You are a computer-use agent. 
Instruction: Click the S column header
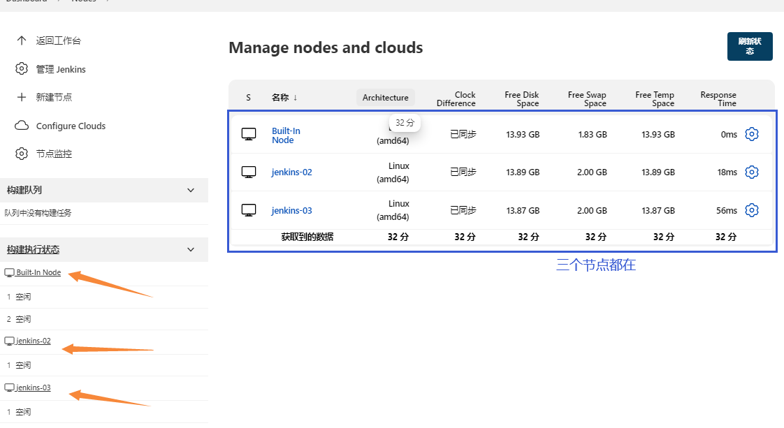[x=248, y=97]
